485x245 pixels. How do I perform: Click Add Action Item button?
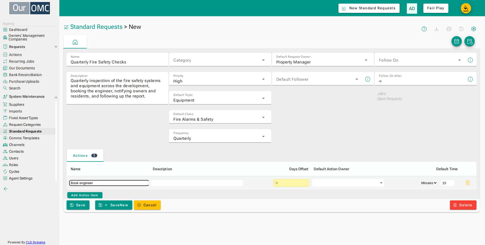coord(85,195)
